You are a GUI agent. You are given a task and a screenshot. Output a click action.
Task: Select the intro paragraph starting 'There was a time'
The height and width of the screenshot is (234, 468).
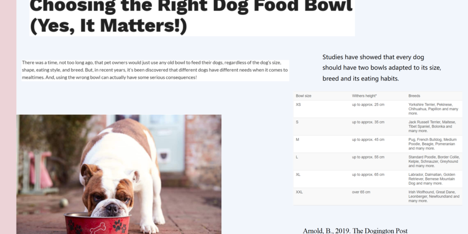(155, 71)
